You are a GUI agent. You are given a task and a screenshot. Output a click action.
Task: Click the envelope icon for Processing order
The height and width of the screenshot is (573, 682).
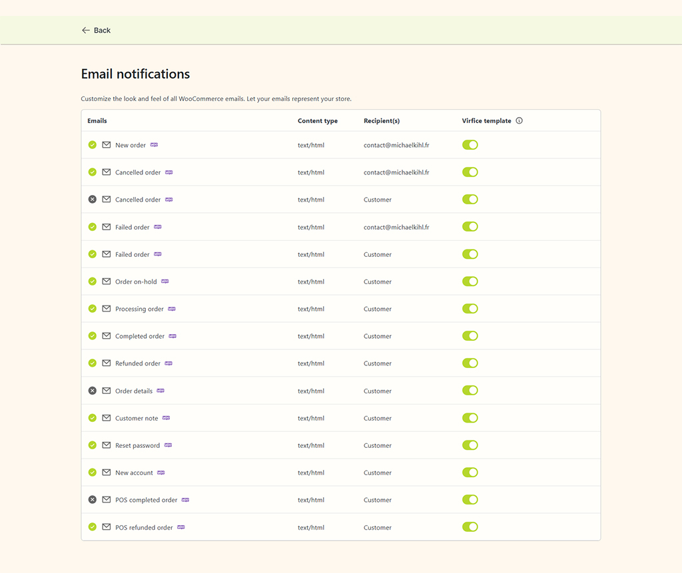coord(107,309)
